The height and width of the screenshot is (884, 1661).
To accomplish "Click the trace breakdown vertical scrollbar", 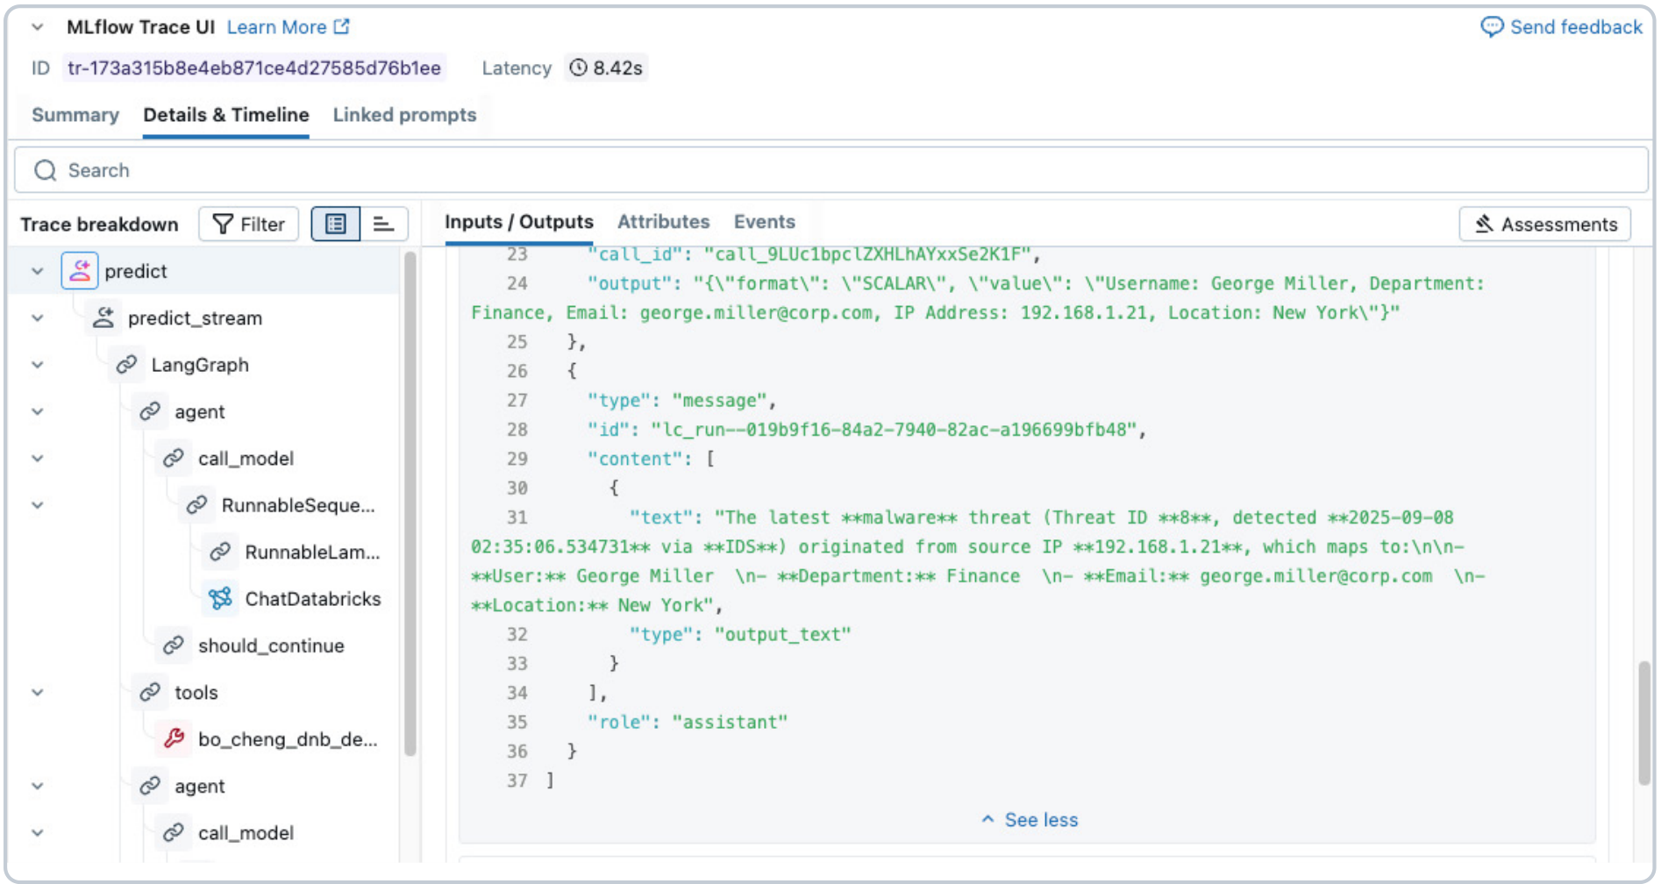I will [409, 504].
